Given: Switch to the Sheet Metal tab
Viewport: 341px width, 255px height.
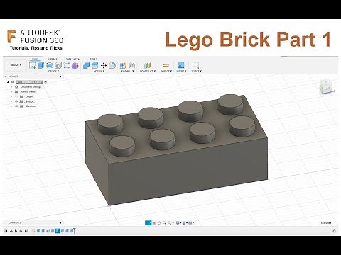Looking at the screenshot, I should click(x=73, y=59).
